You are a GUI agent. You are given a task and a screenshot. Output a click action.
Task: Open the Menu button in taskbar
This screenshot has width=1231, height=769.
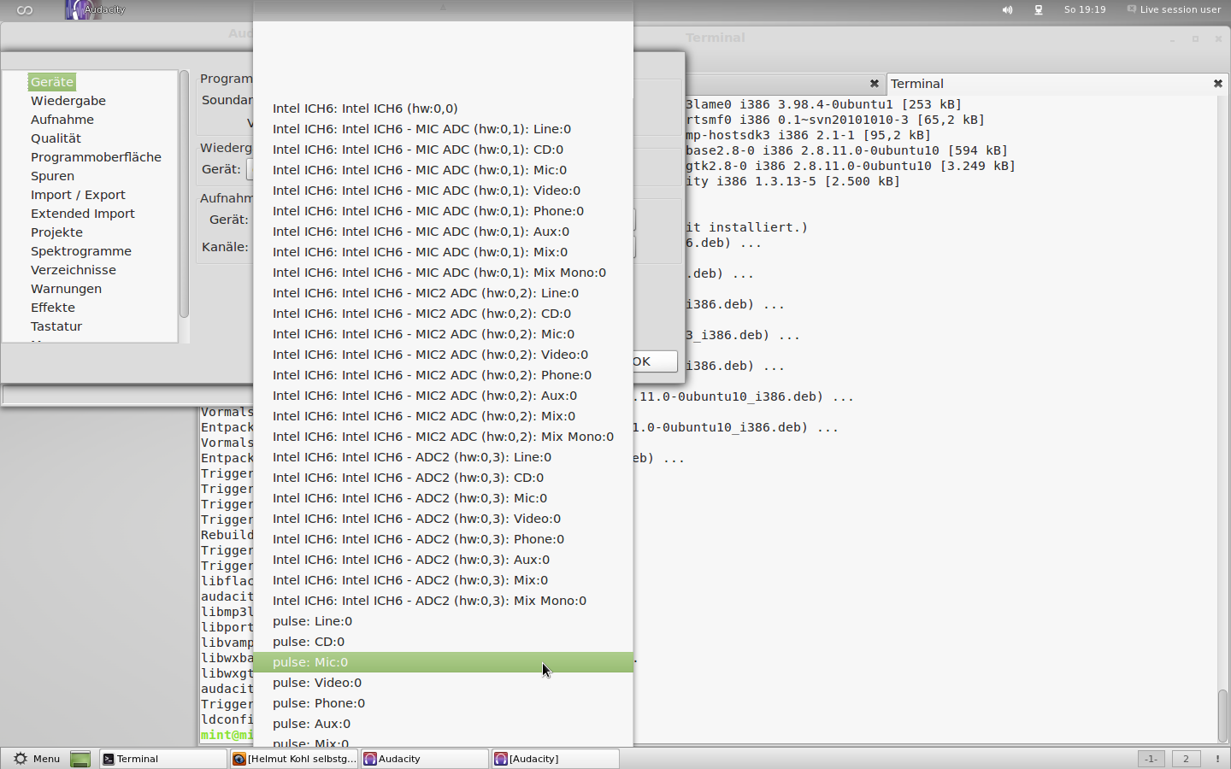pyautogui.click(x=36, y=759)
